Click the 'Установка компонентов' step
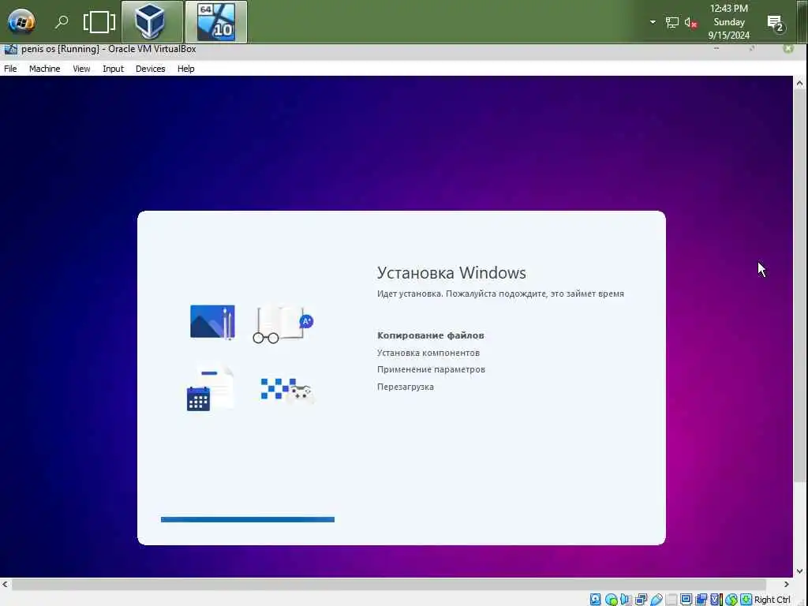This screenshot has height=606, width=808. [428, 353]
